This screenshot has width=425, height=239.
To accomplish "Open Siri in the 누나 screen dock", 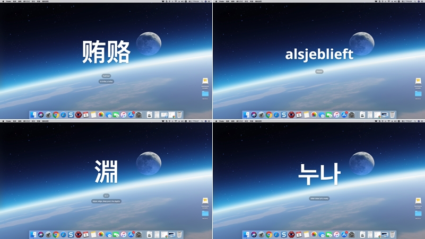I will click(x=254, y=234).
